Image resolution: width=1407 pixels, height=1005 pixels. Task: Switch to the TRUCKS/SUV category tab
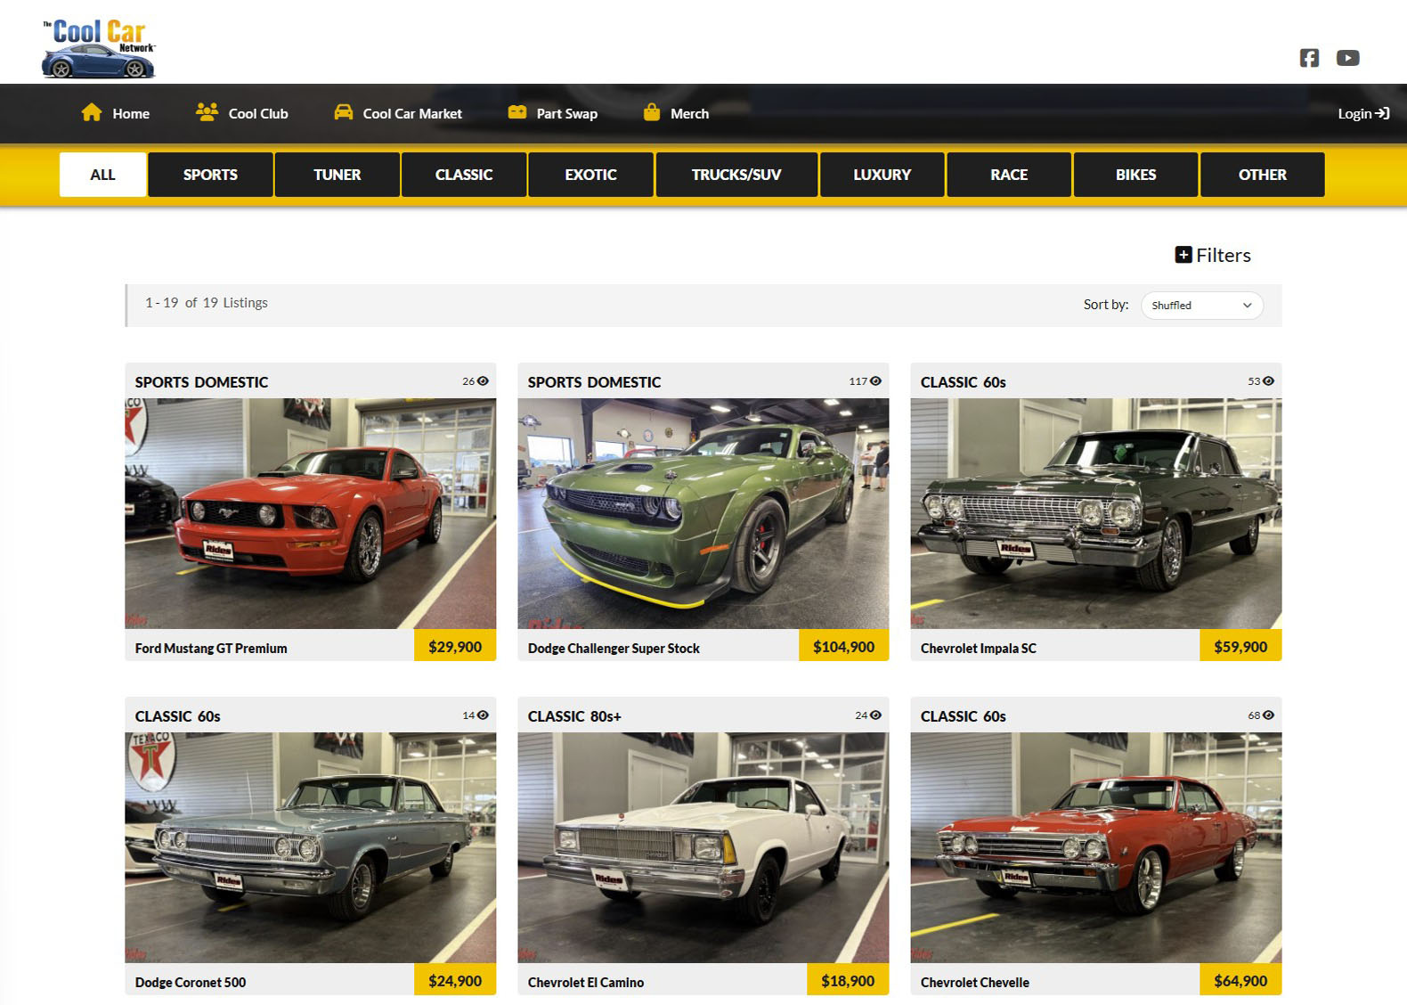click(736, 175)
